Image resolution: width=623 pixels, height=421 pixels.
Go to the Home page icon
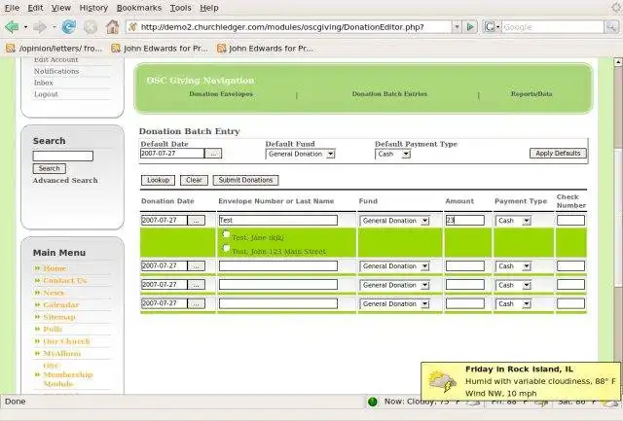(113, 27)
